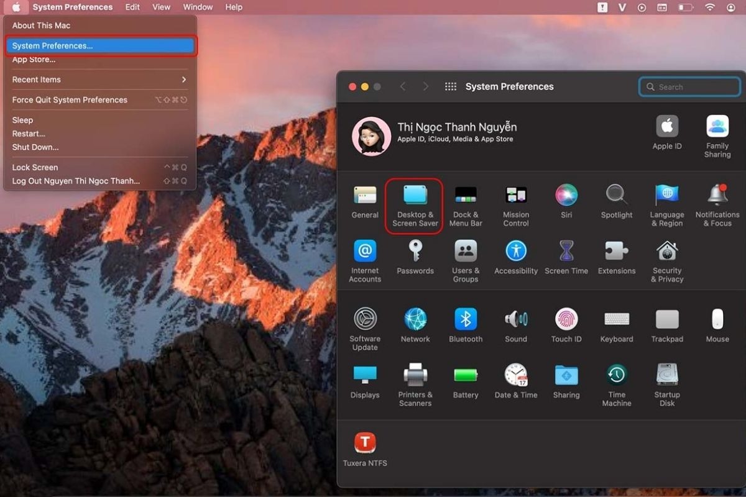Open the Tuxera NTFS pane
The width and height of the screenshot is (746, 497).
tap(365, 450)
